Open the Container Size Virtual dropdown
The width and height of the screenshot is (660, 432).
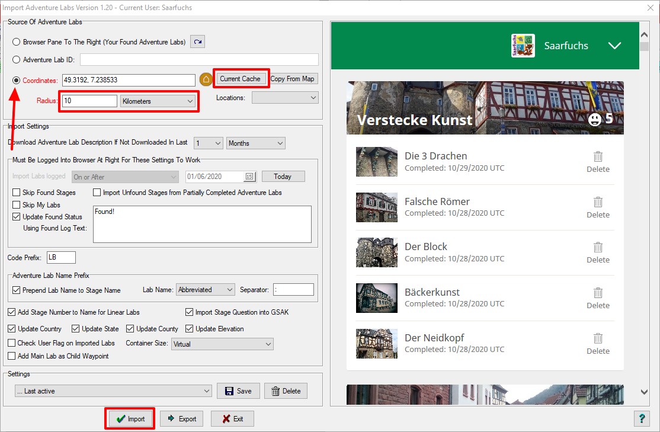click(222, 344)
